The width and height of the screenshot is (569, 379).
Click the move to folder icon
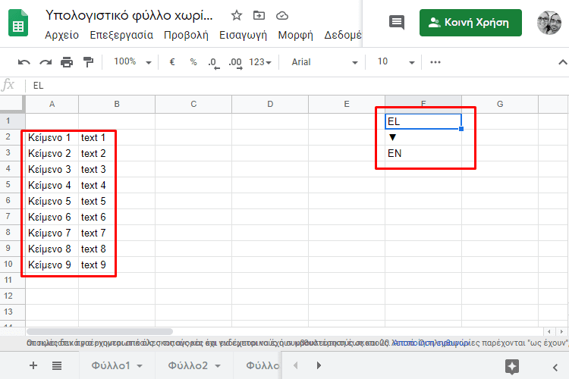pyautogui.click(x=259, y=16)
